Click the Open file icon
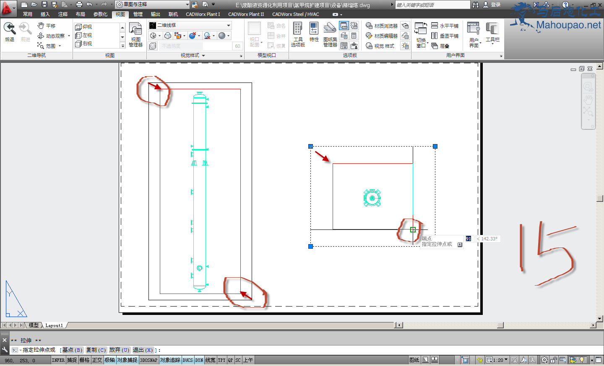Viewport: 604px width, 366px height. point(34,5)
